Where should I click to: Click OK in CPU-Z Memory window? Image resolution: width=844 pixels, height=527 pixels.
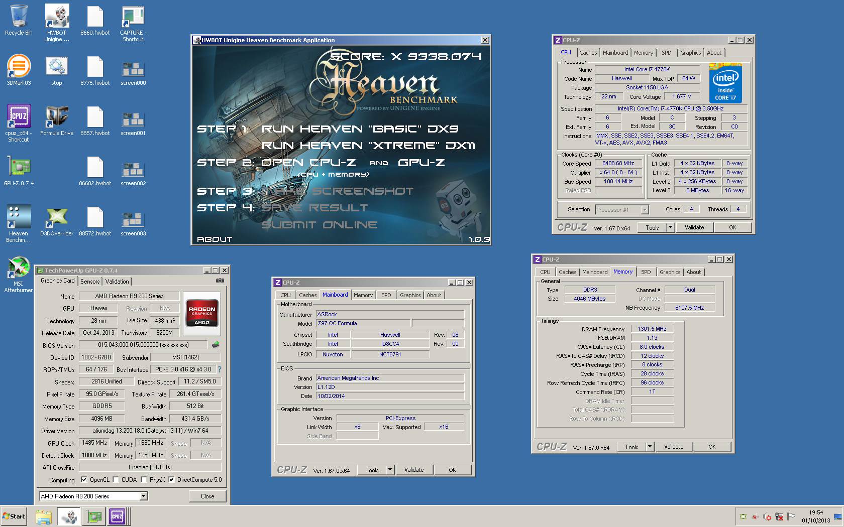coord(712,447)
